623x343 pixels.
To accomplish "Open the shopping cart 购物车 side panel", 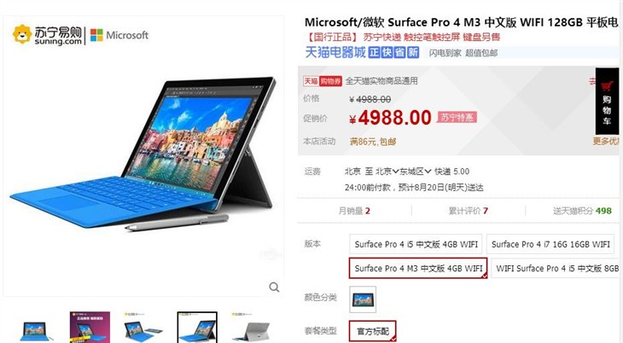I will pos(607,101).
